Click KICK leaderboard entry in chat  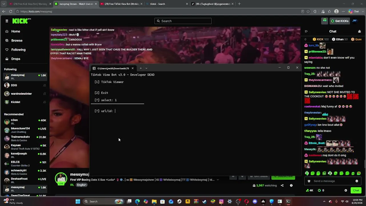point(321,39)
